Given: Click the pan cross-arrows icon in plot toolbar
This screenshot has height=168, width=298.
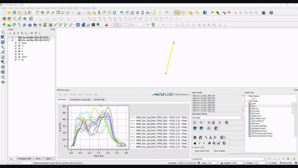Looking at the screenshot, I should pos(209,143).
